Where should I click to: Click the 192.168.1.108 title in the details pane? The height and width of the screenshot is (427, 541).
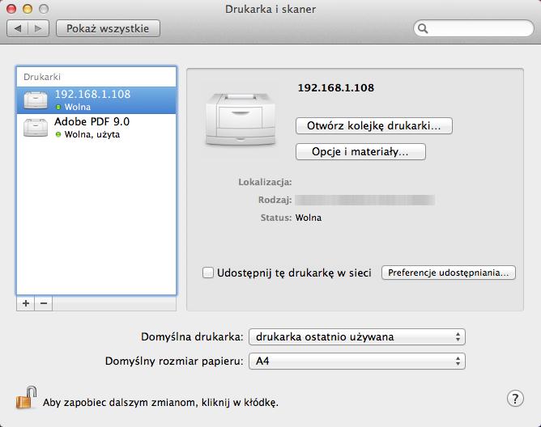coord(336,87)
